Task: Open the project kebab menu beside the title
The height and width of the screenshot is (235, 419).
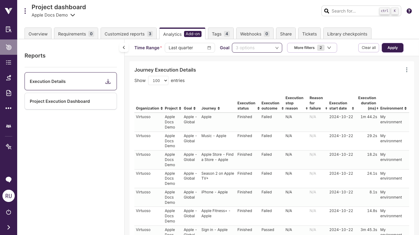Action: (x=25, y=11)
